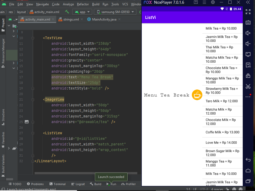This screenshot has height=191, width=255.
Task: Select the Love Me = Rp 14.000 list item
Action: coord(222,143)
